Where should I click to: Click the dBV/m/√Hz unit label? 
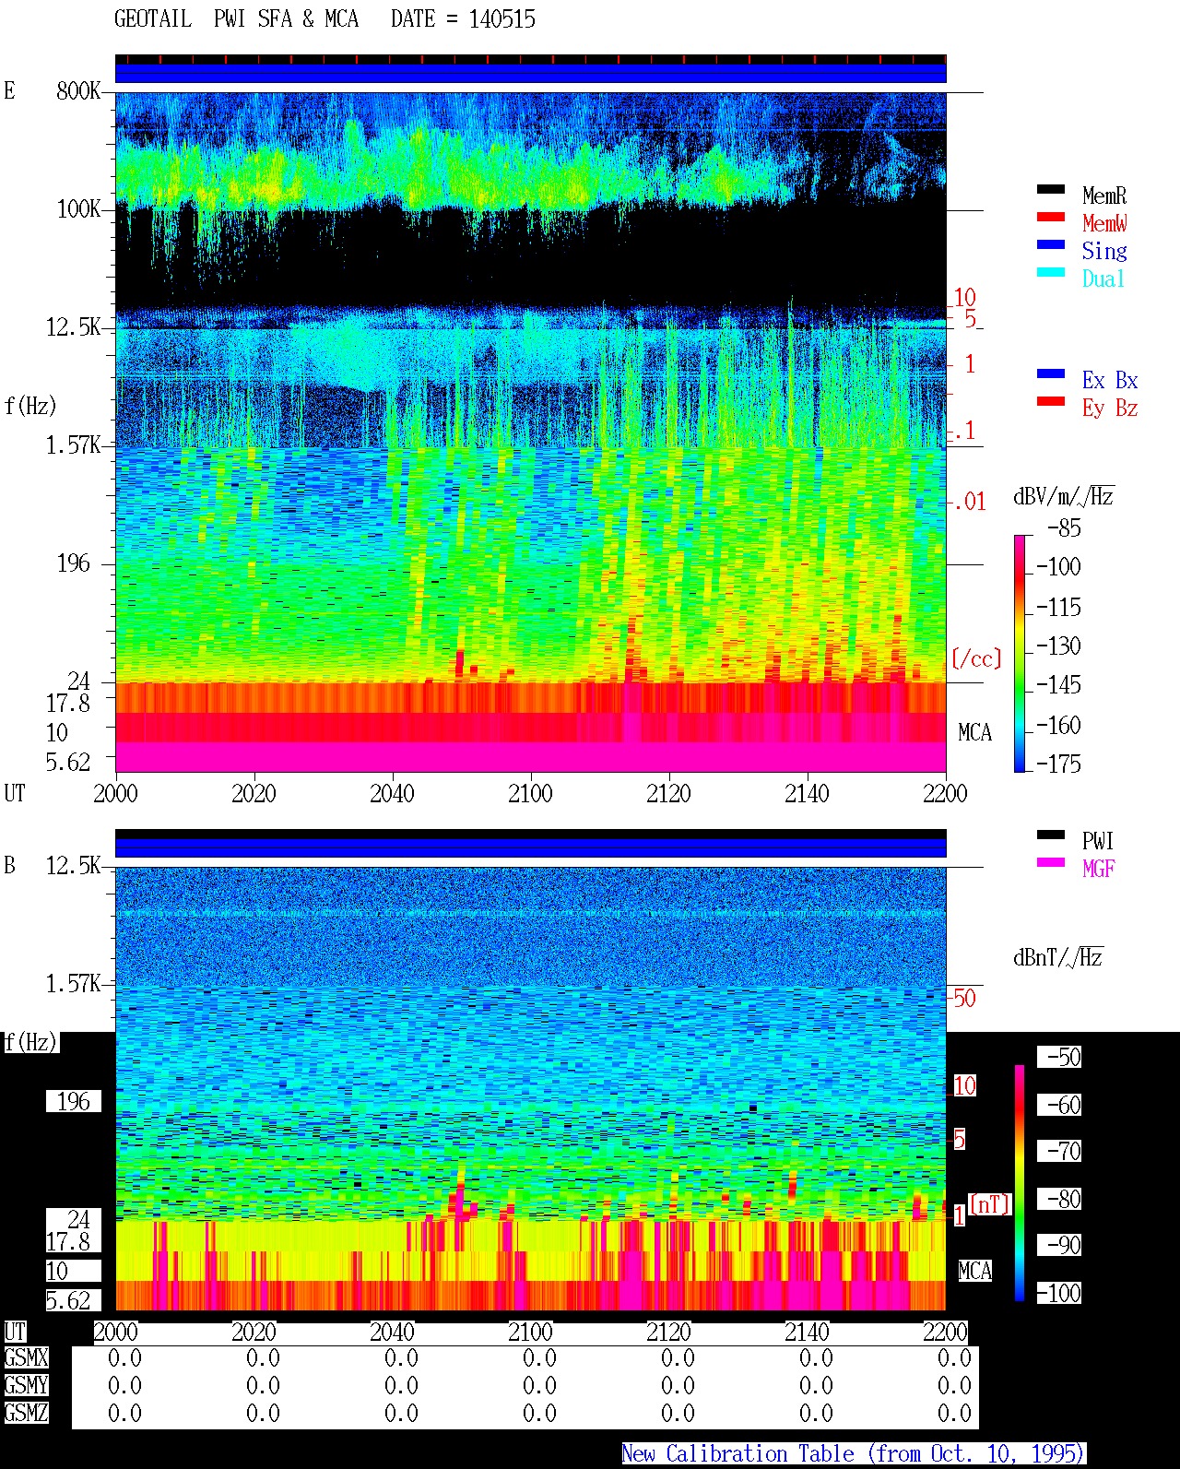(1064, 496)
